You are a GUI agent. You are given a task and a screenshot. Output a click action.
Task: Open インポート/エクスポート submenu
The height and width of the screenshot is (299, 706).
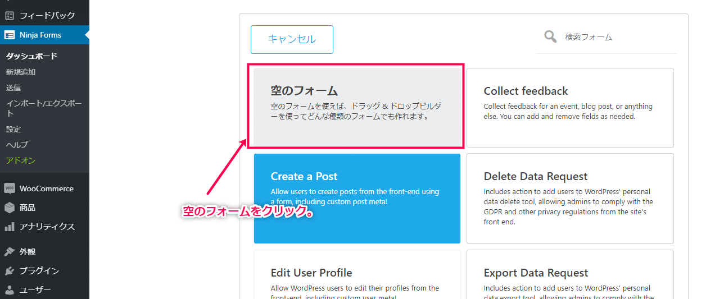coord(44,108)
